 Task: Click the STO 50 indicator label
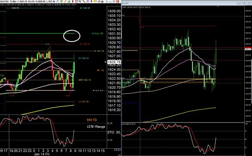[x=114, y=132]
